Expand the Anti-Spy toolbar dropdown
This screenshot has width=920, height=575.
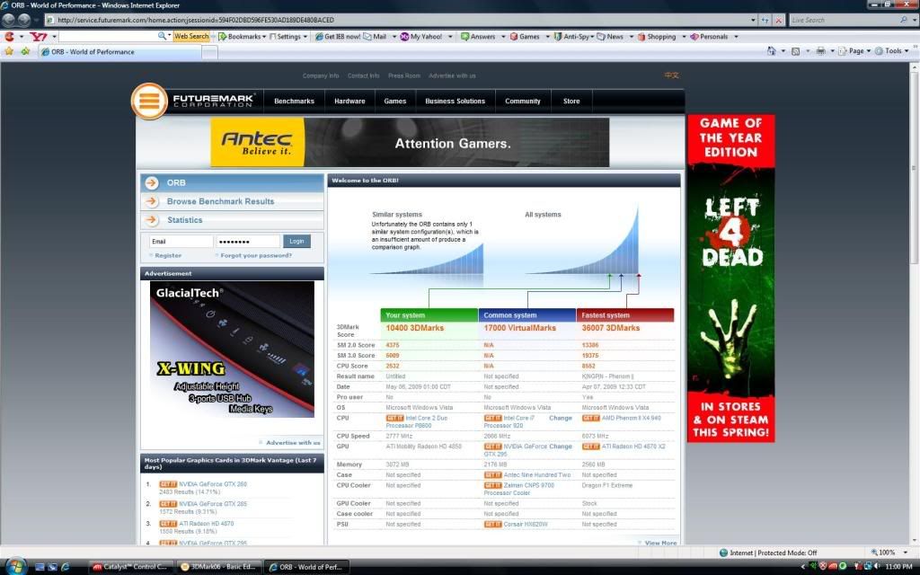pos(592,36)
